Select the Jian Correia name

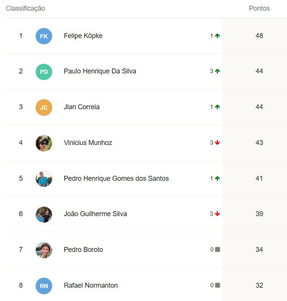click(82, 107)
